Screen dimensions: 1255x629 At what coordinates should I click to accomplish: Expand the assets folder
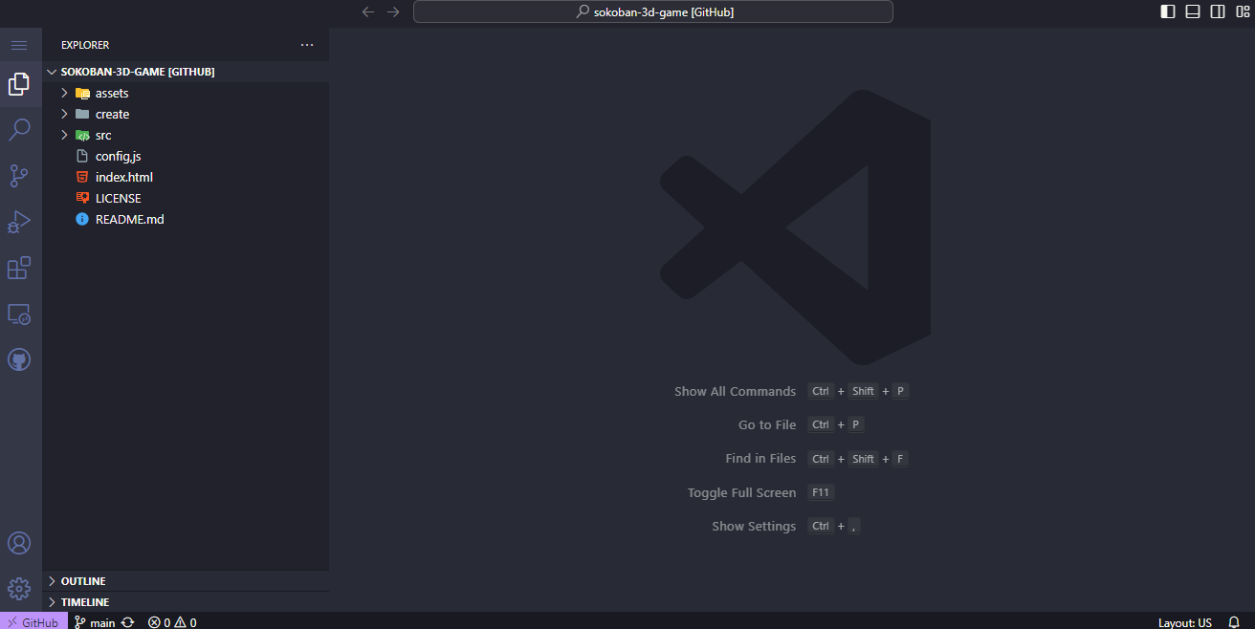pyautogui.click(x=186, y=93)
